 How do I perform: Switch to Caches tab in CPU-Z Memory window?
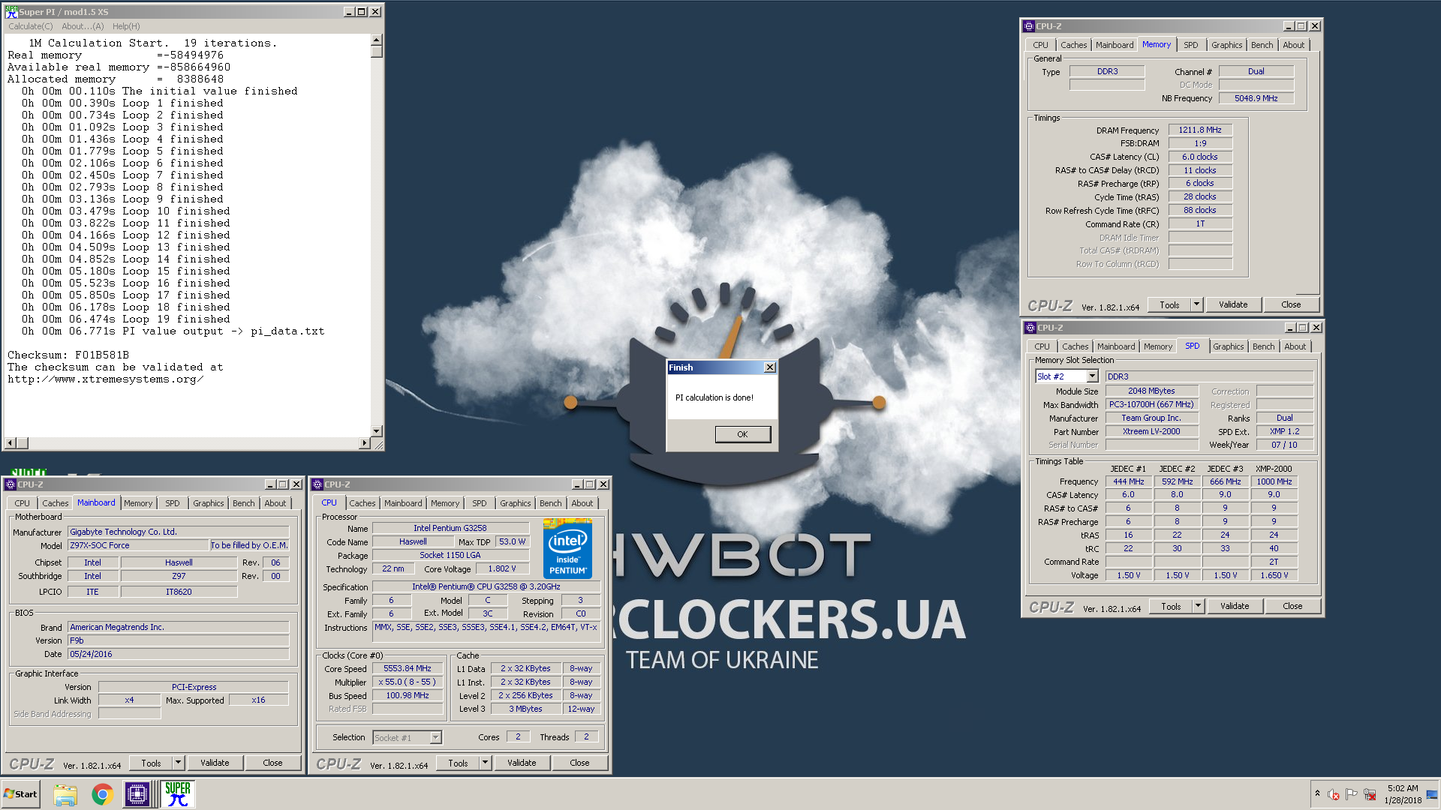(x=1073, y=45)
